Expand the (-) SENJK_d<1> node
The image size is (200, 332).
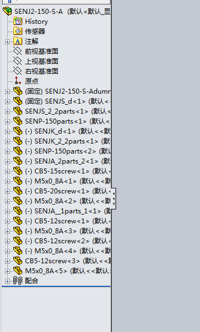coord(7,131)
